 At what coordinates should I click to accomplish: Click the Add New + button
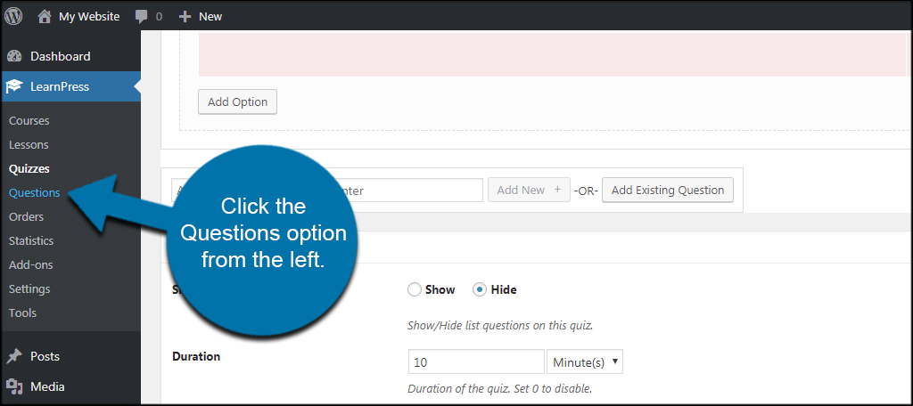(x=529, y=191)
